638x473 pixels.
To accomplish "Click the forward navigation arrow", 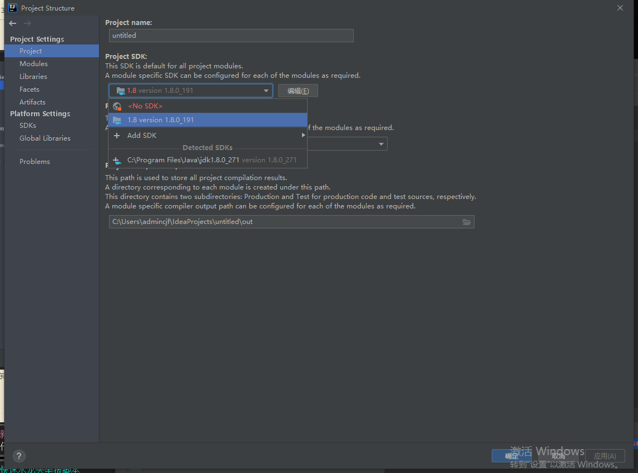I will click(x=27, y=23).
